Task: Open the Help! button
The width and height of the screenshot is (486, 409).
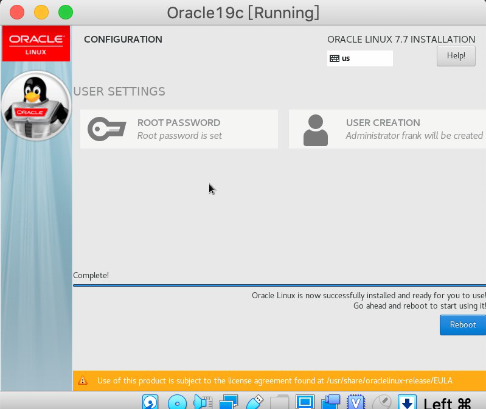Action: (x=456, y=56)
